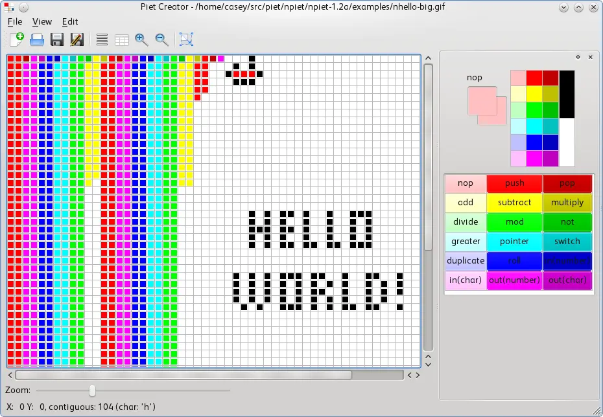The width and height of the screenshot is (603, 417).
Task: Choose the out(char) command
Action: click(x=567, y=280)
